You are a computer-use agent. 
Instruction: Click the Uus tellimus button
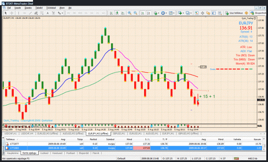234,13
